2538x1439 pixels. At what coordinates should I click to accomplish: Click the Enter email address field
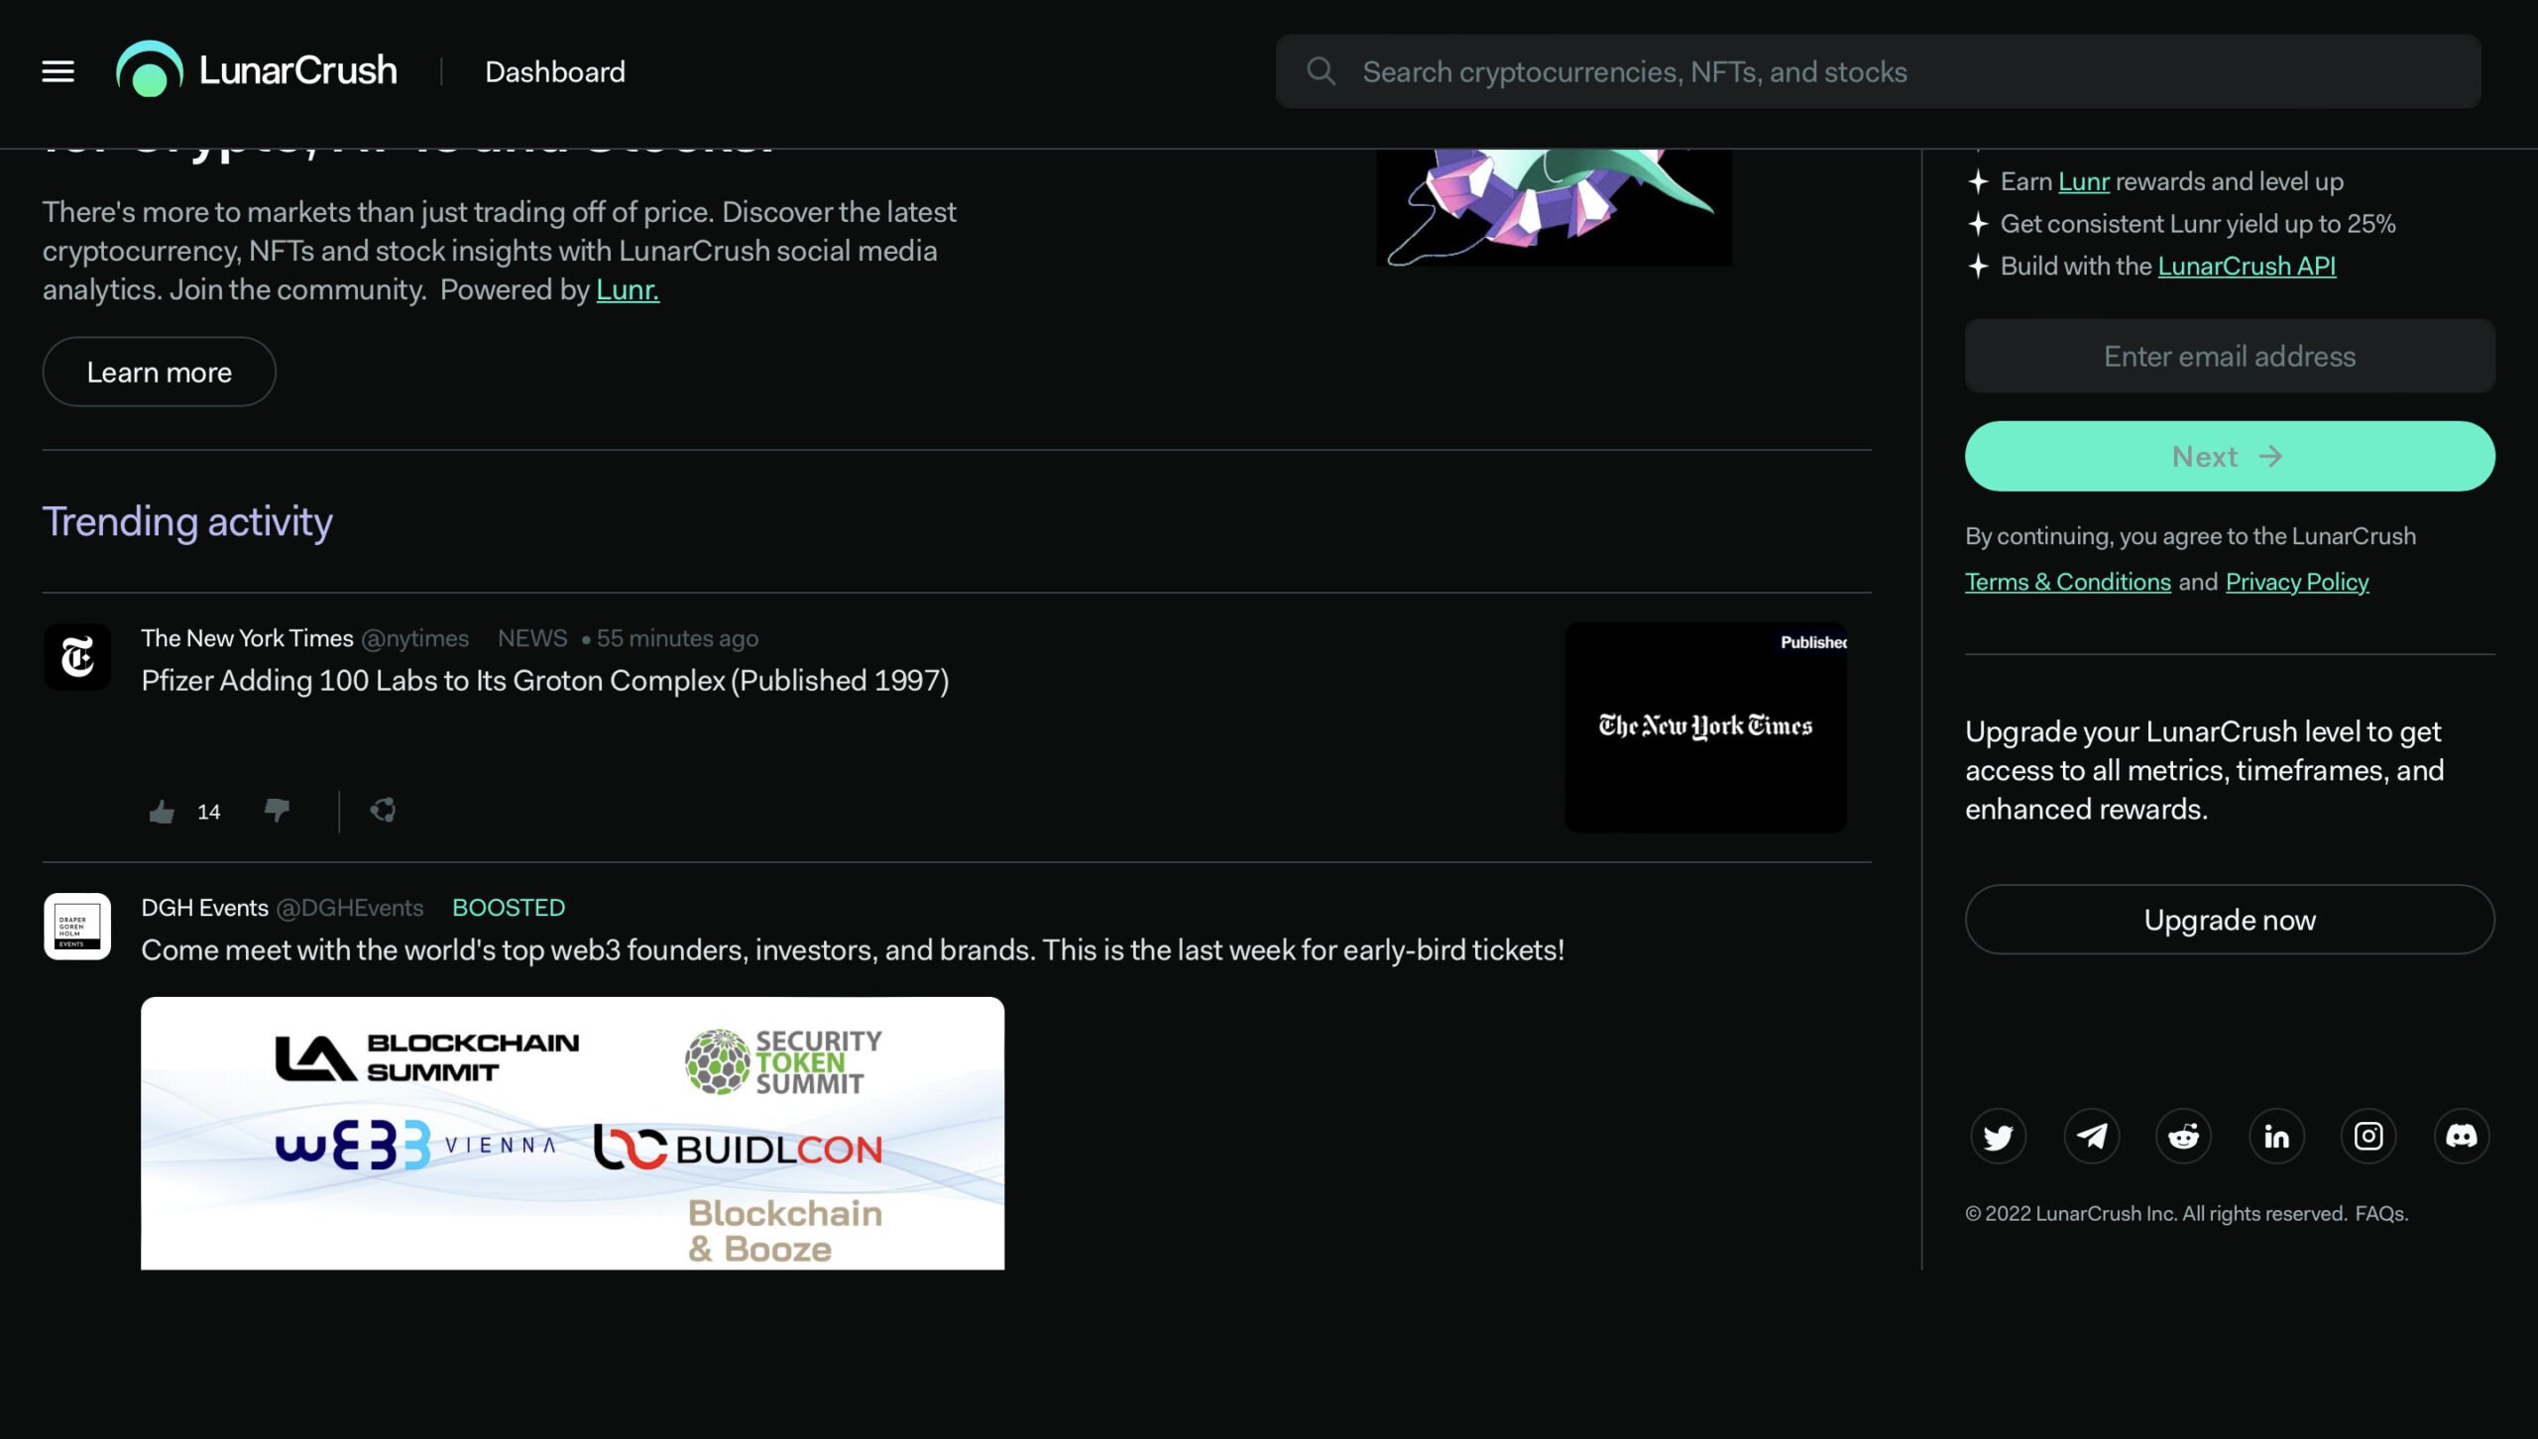[2230, 356]
